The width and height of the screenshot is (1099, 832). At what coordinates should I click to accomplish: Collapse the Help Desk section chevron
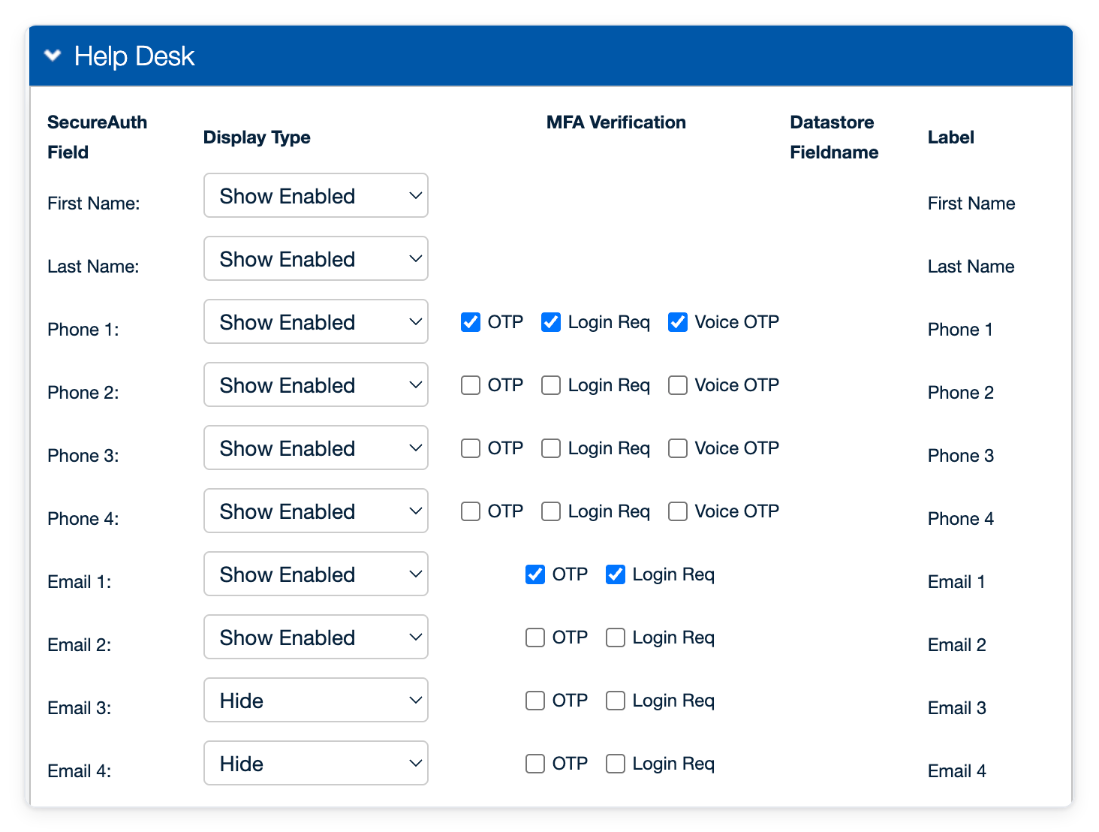tap(53, 56)
